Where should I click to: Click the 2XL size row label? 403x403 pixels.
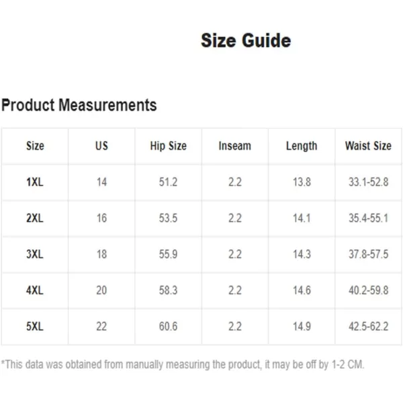tap(35, 218)
